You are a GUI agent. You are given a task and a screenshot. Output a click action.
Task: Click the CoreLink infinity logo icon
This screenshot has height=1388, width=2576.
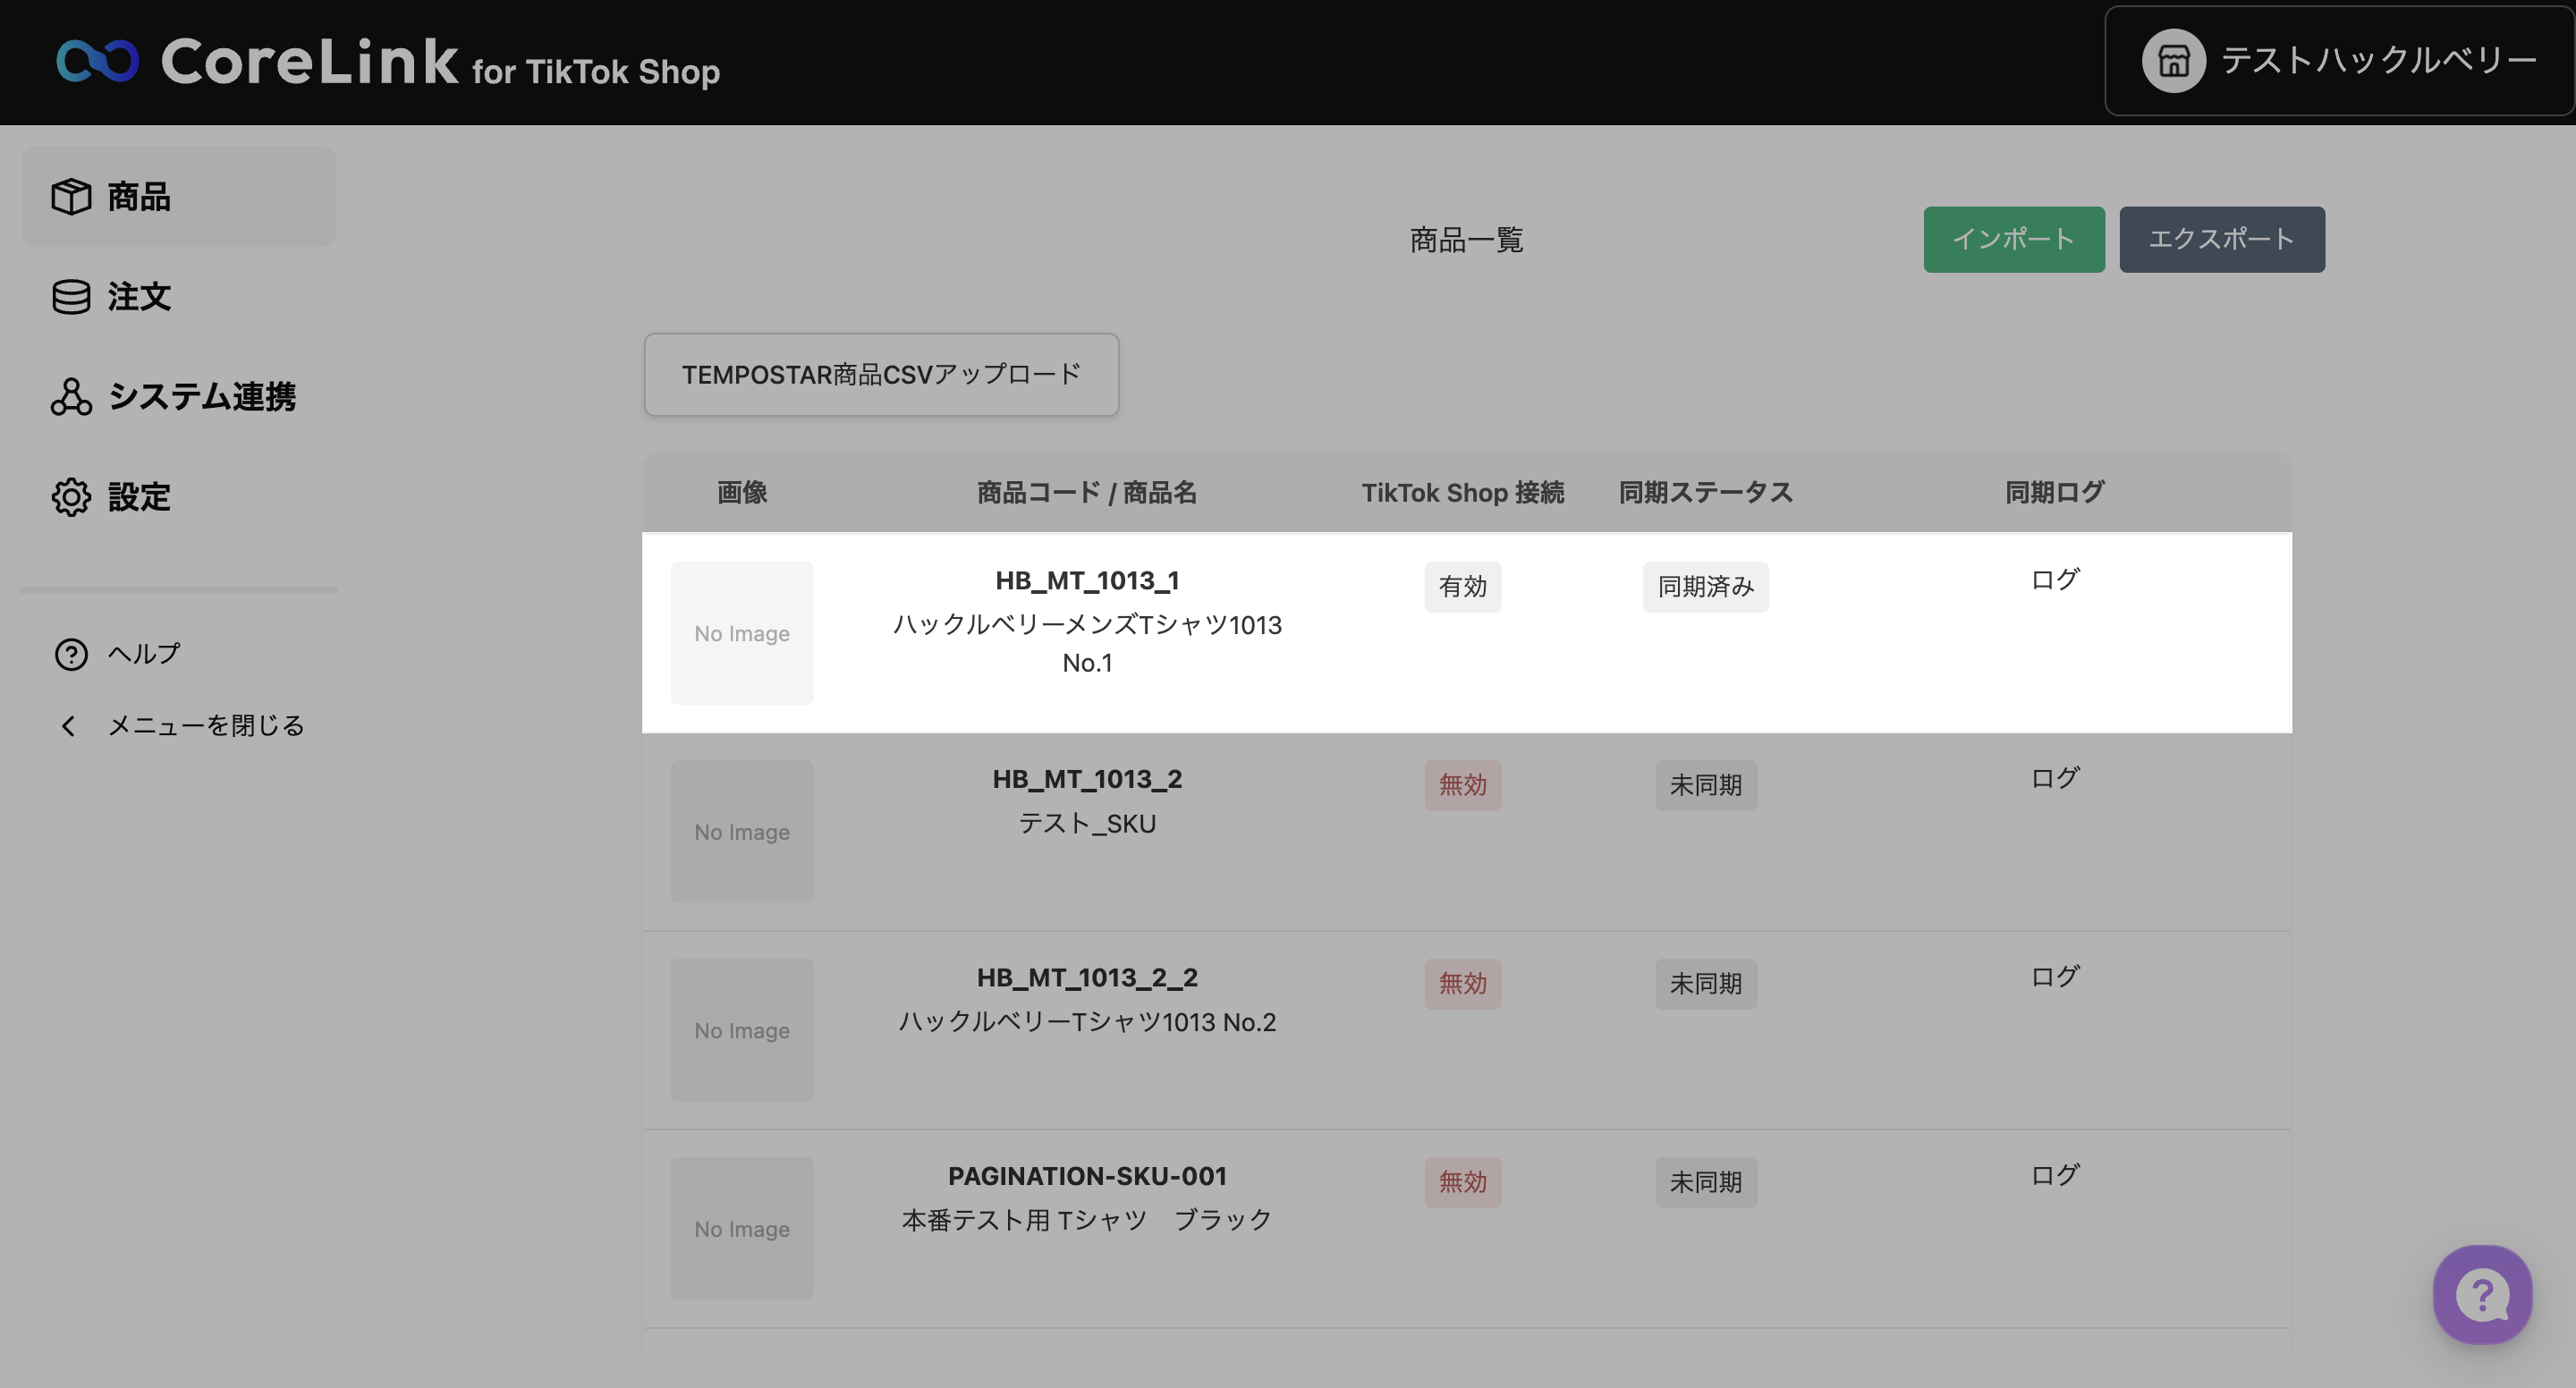pos(97,61)
